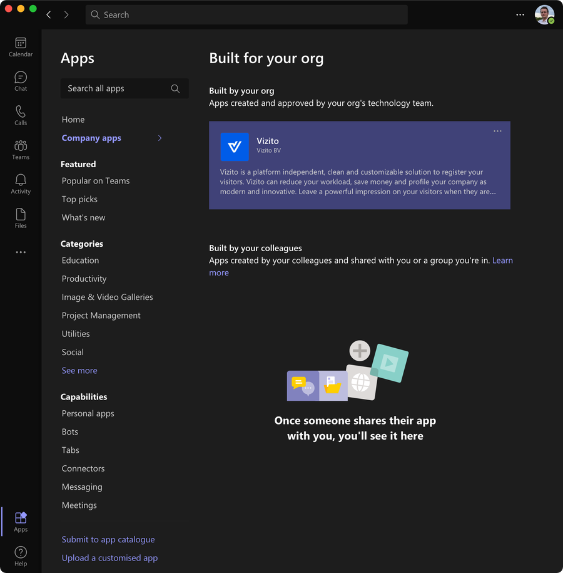Open the Calls section
563x573 pixels.
[x=20, y=115]
